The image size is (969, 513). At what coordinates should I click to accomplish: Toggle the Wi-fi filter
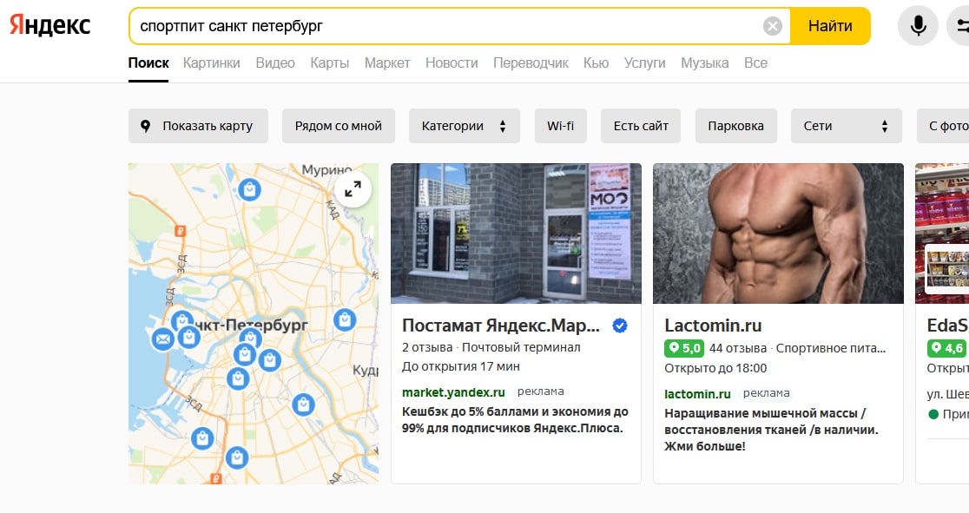coord(561,126)
